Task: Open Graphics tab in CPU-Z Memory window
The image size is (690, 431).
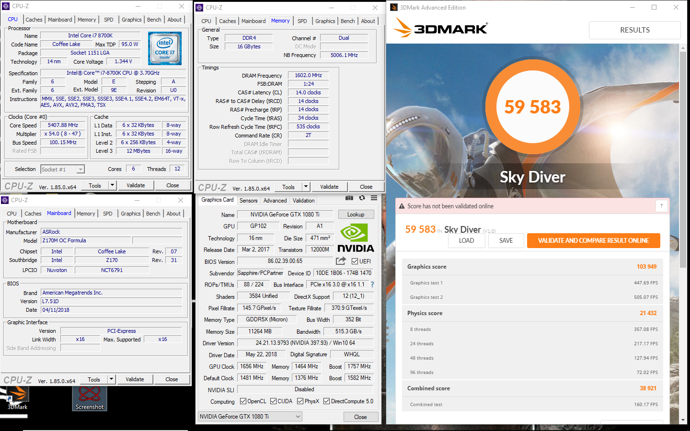Action: click(x=325, y=21)
